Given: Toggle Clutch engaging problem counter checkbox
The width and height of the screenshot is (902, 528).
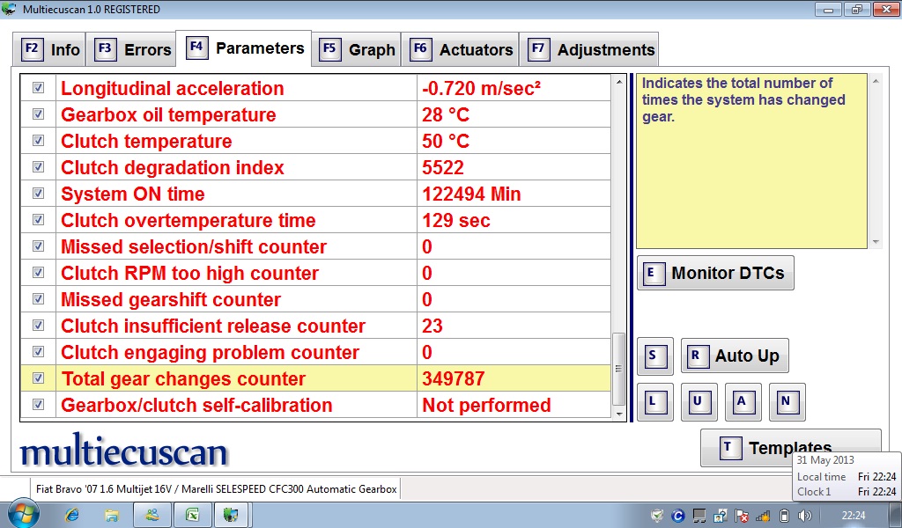Looking at the screenshot, I should pyautogui.click(x=38, y=352).
